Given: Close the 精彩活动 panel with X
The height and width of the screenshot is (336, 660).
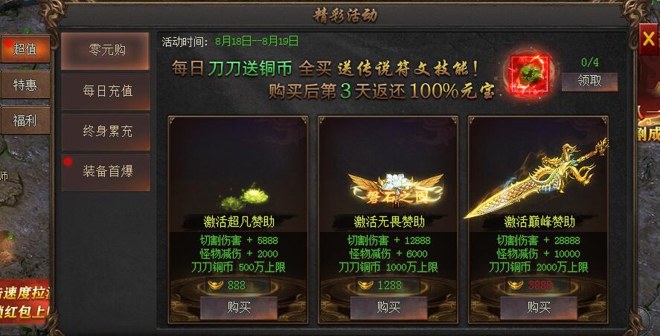Looking at the screenshot, I should click(648, 39).
